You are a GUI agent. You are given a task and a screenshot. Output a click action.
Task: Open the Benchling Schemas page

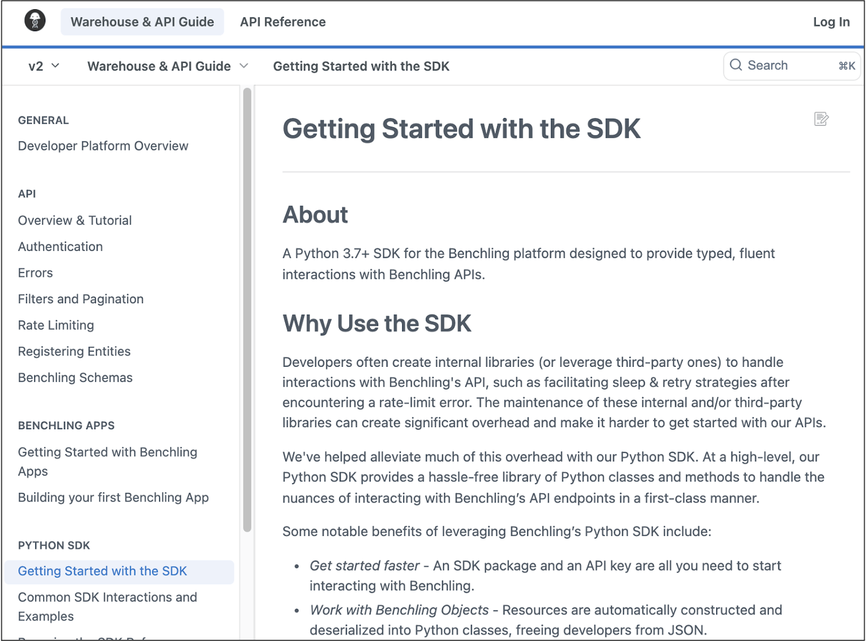(x=75, y=377)
